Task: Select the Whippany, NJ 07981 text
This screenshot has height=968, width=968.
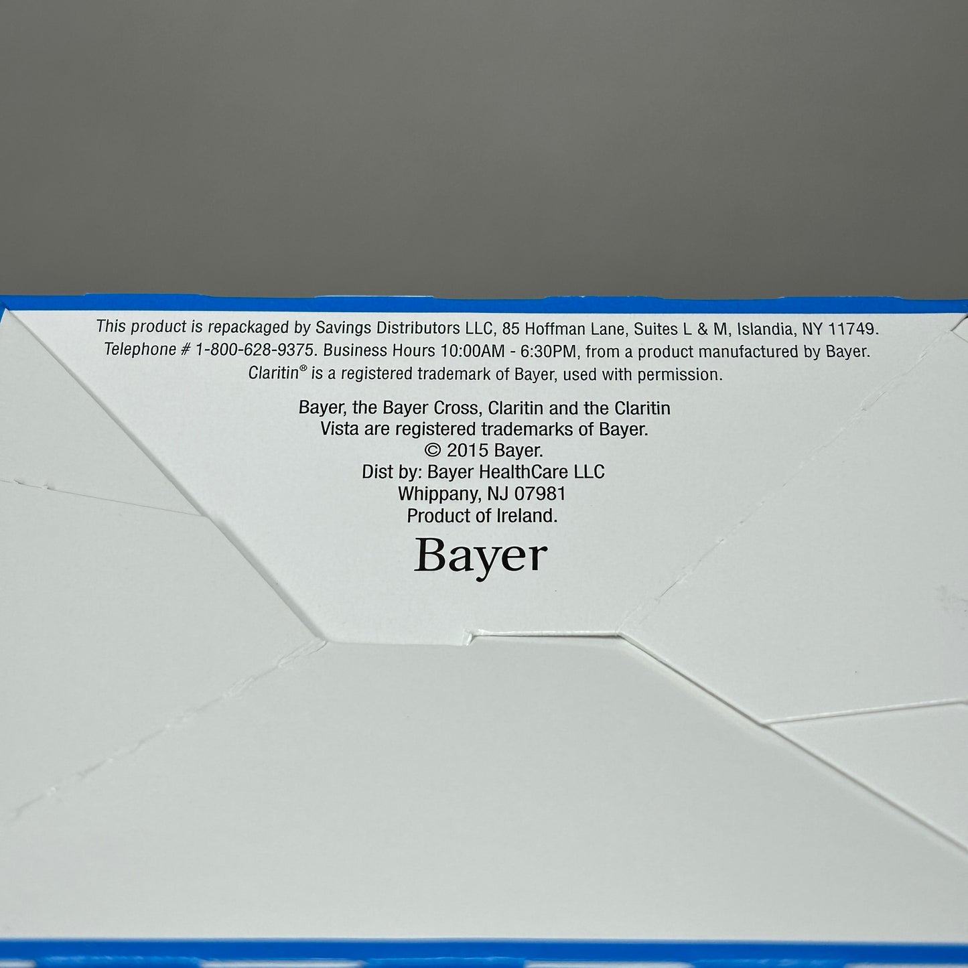Action: tap(482, 494)
